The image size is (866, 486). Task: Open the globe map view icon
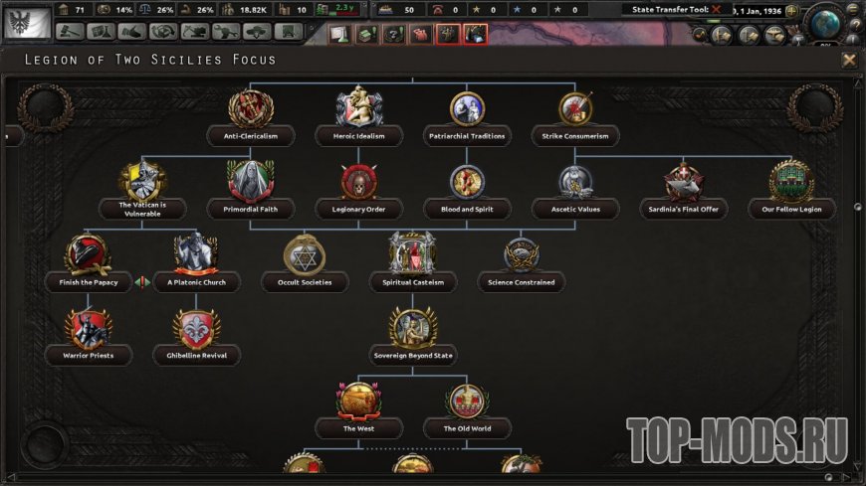click(x=825, y=24)
